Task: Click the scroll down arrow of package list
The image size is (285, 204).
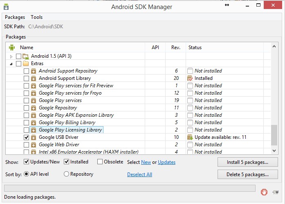Action: pyautogui.click(x=274, y=151)
